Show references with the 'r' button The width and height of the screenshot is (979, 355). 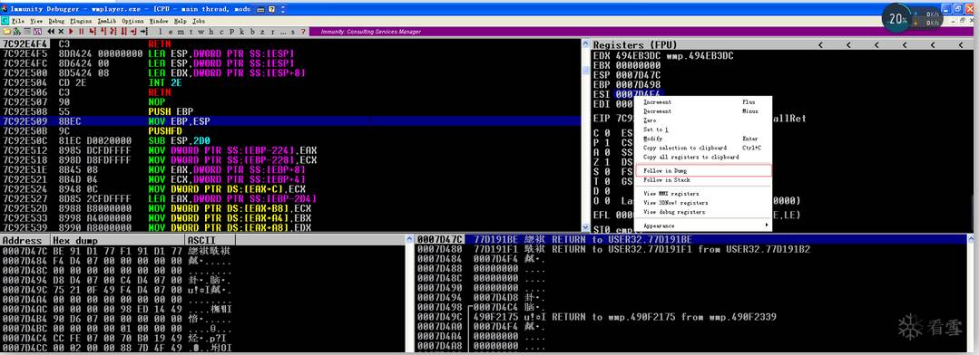pos(273,32)
